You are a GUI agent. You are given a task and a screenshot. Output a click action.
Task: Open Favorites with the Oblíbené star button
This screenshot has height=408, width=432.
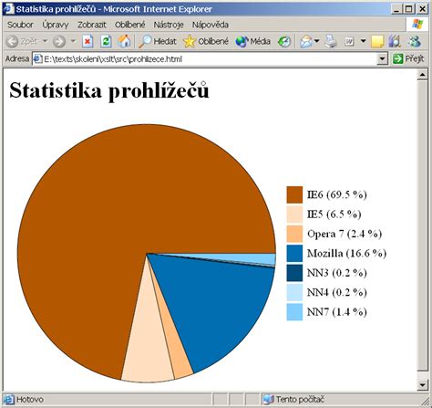[206, 41]
